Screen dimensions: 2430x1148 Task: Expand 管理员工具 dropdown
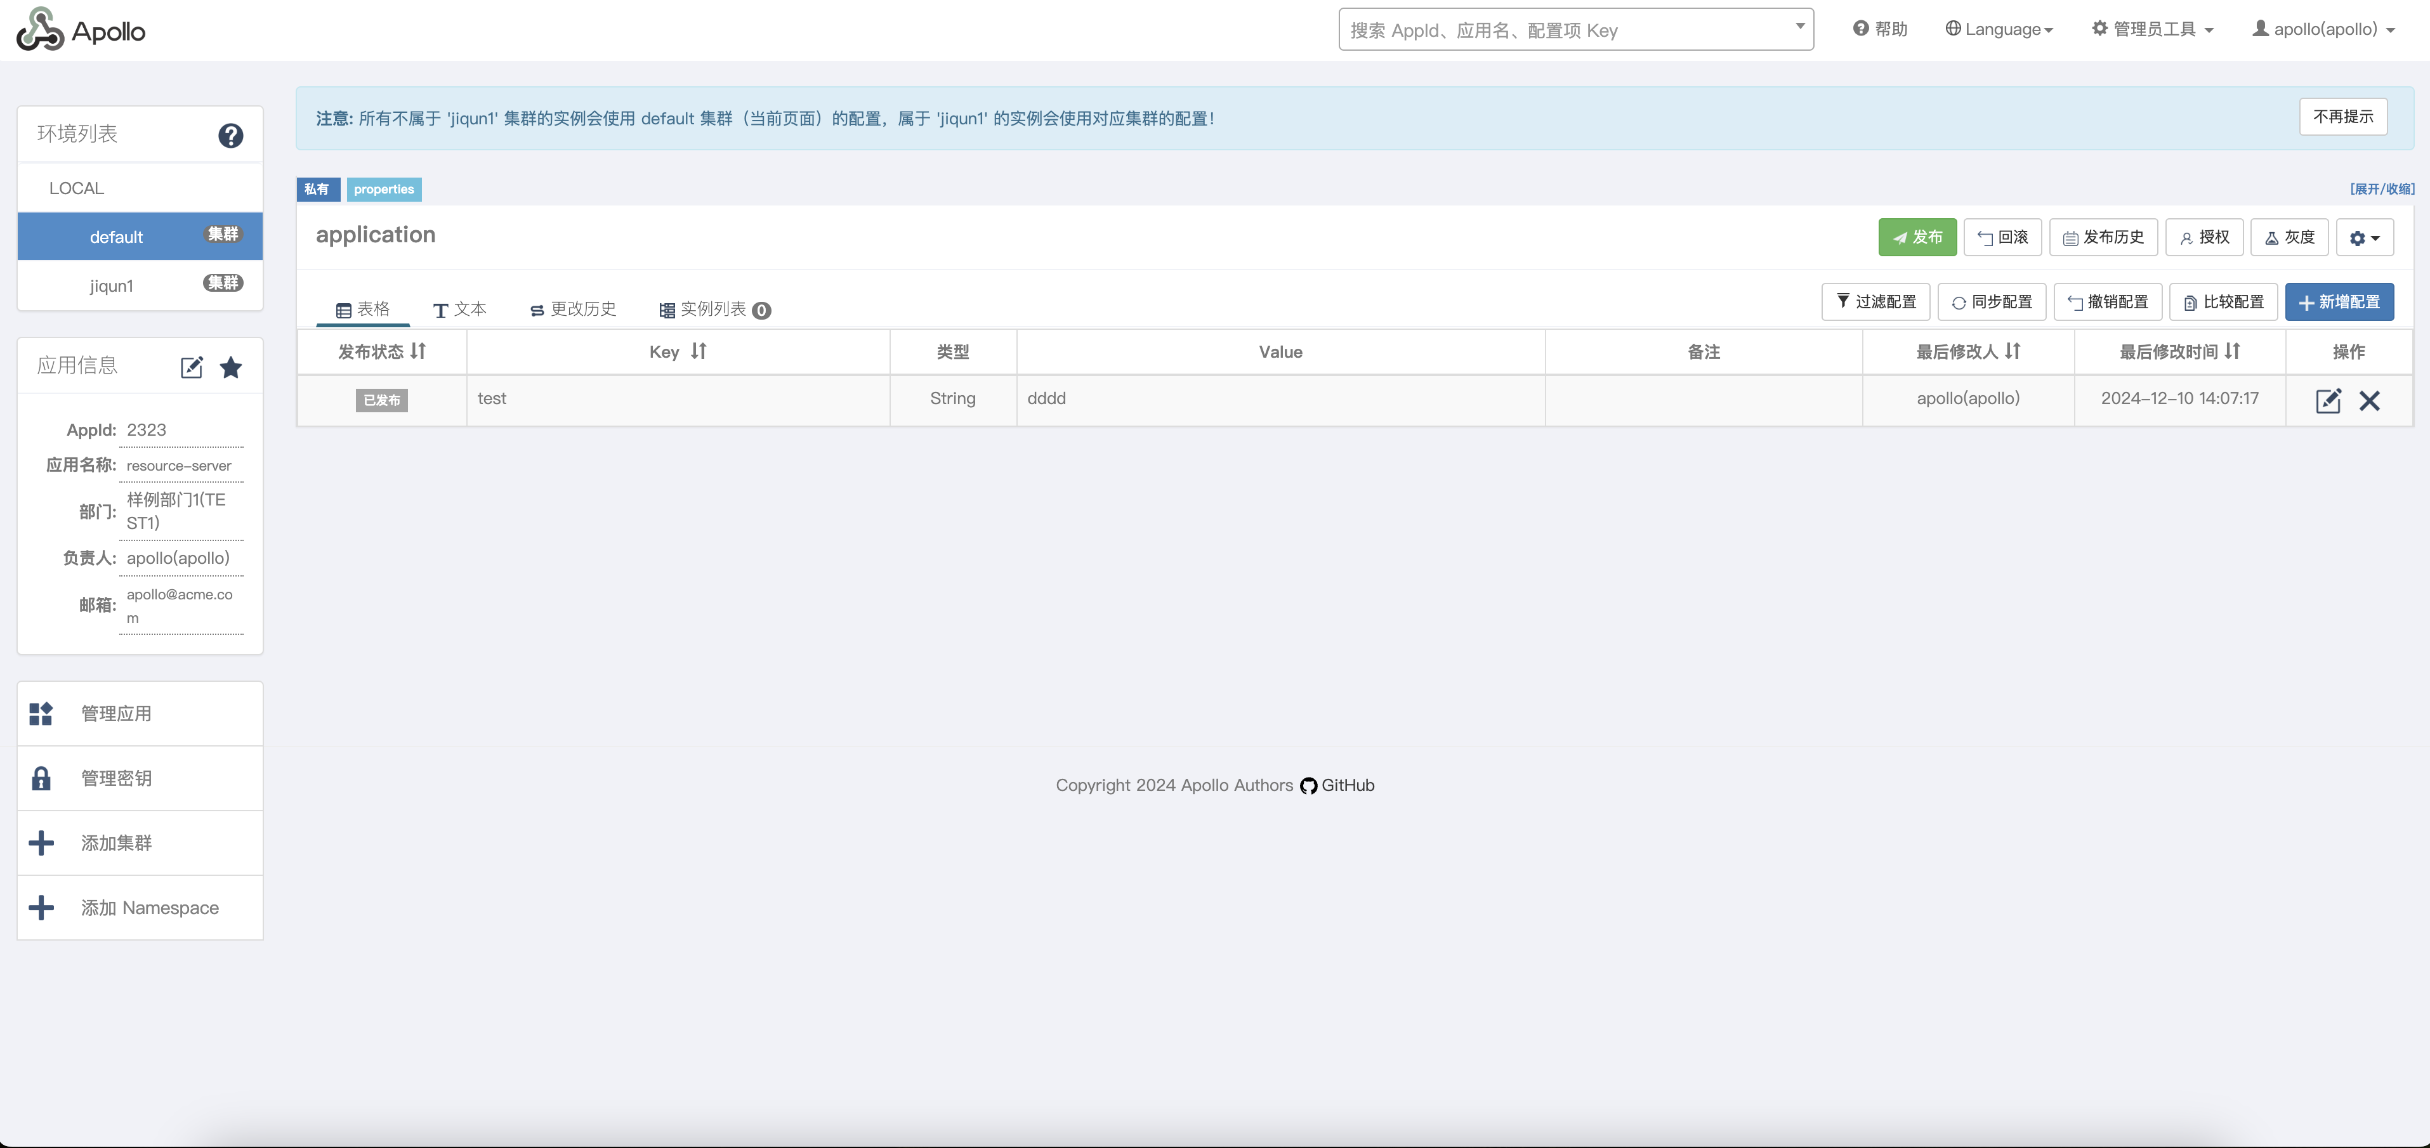coord(2153,29)
